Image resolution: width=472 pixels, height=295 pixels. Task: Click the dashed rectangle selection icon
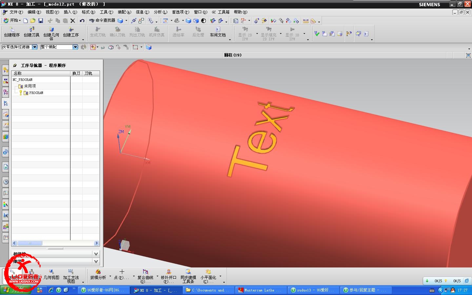coord(135,47)
